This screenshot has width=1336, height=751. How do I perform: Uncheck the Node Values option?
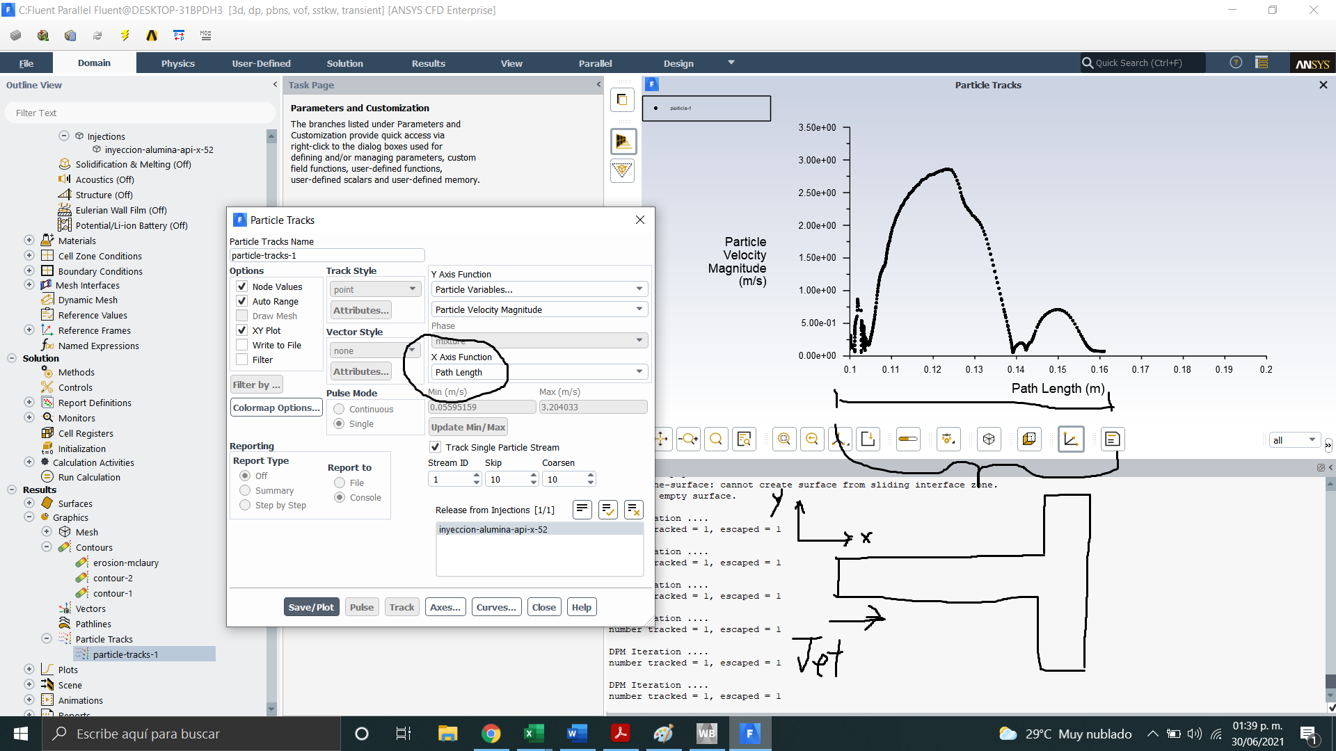point(242,286)
